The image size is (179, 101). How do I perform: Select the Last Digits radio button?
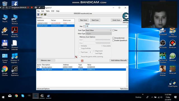[94, 53]
